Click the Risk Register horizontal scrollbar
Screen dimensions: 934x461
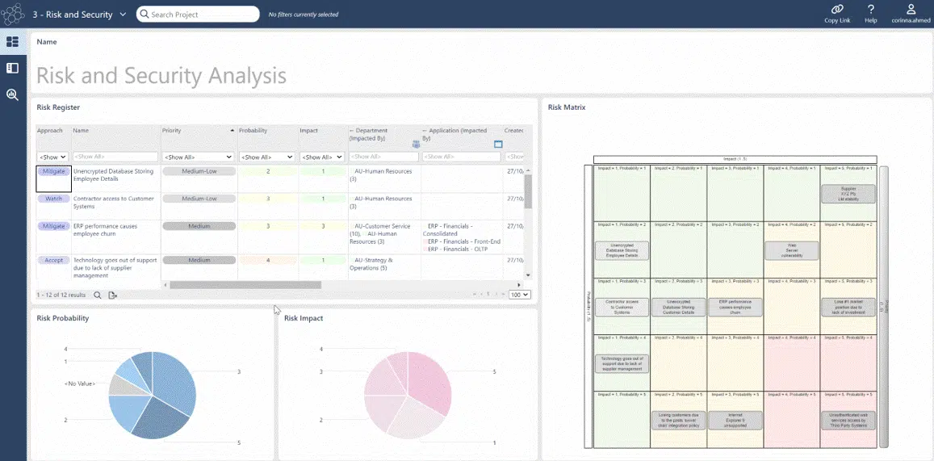[245, 285]
